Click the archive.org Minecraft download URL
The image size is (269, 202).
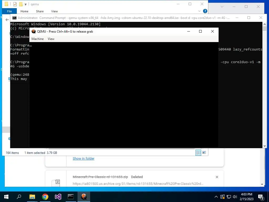point(138,184)
